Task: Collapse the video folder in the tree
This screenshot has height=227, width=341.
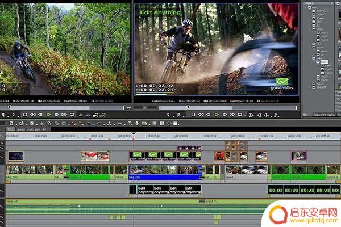Action: pos(310,58)
